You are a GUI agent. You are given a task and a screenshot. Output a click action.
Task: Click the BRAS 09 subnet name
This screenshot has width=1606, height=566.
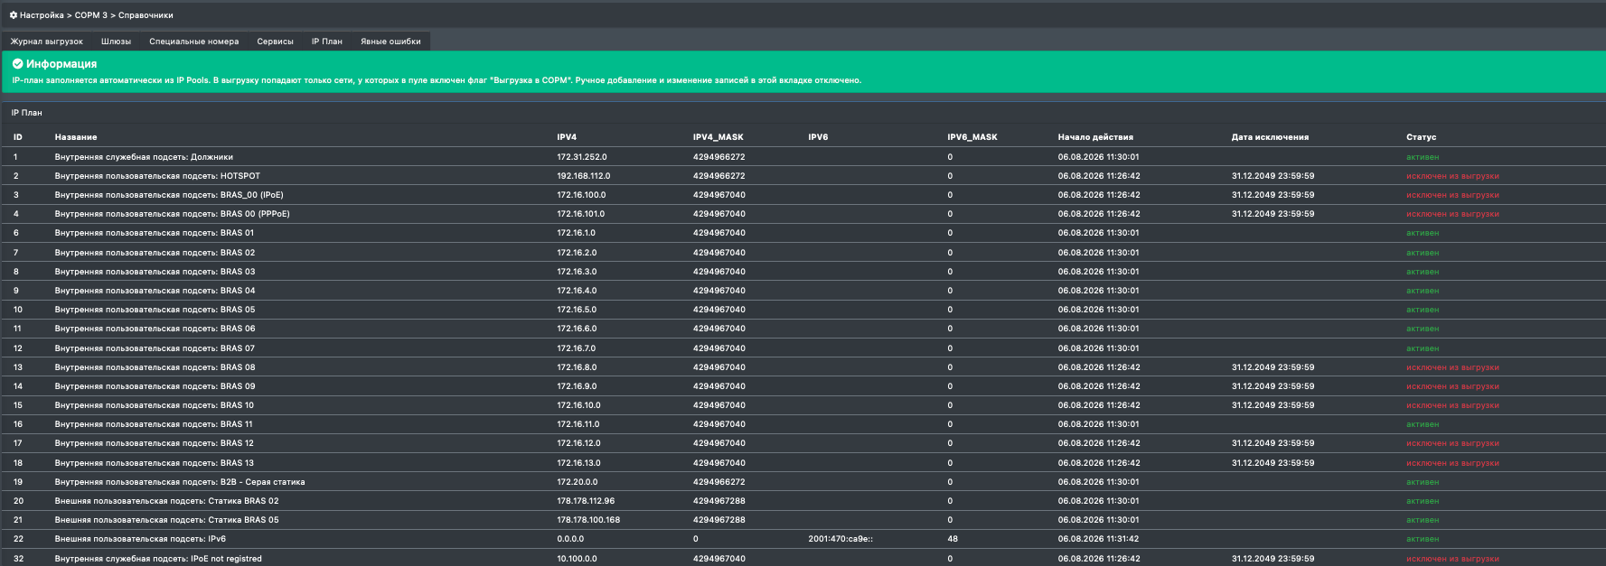(155, 386)
